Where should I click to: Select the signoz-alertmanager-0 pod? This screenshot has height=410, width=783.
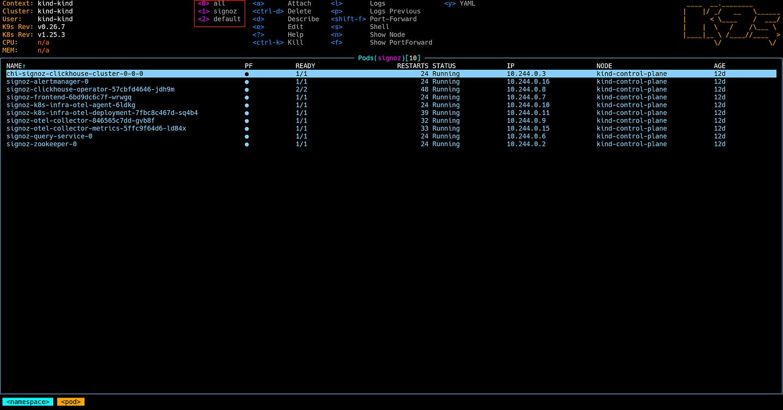[391, 82]
